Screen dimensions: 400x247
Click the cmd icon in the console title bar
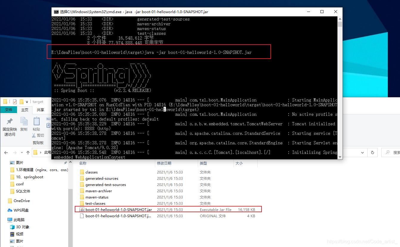point(56,12)
